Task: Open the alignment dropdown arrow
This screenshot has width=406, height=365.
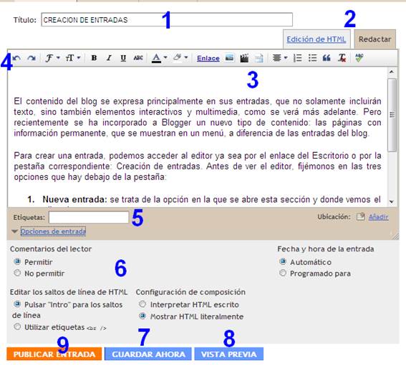Action: pos(286,58)
